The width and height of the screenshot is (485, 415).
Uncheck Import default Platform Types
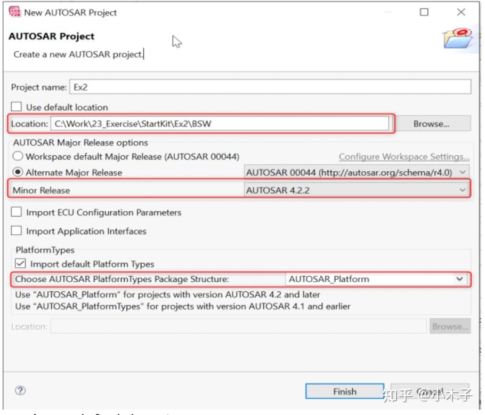click(20, 264)
